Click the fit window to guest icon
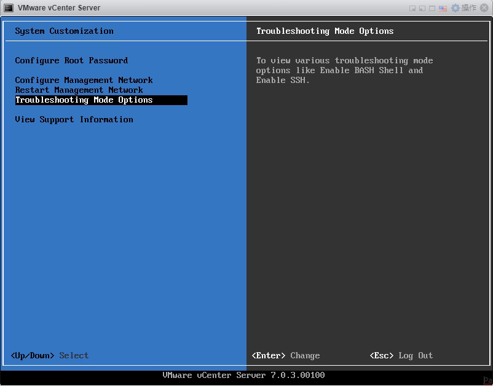The width and height of the screenshot is (493, 386). pos(421,8)
